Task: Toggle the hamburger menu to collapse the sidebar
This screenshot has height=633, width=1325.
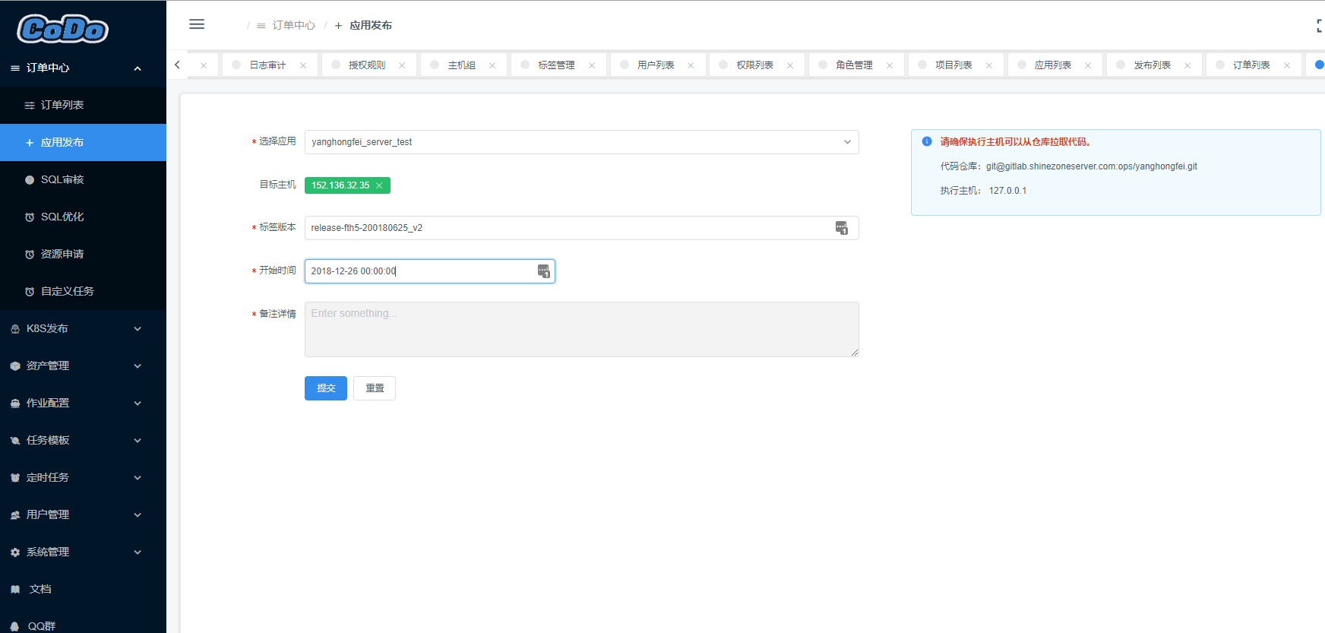Action: coord(197,24)
